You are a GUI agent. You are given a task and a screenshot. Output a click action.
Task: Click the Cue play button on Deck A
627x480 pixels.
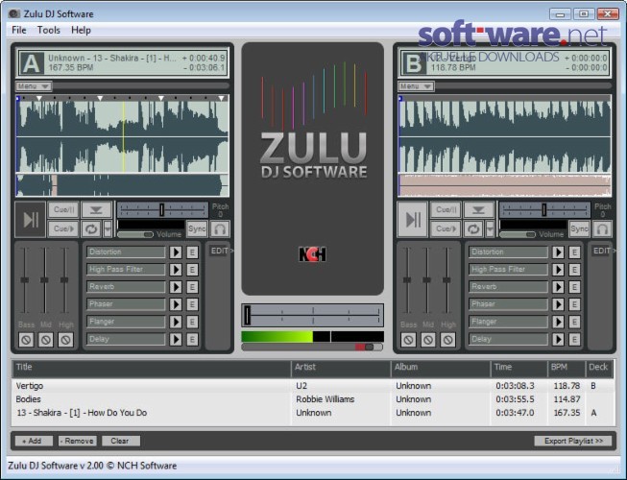tap(63, 229)
